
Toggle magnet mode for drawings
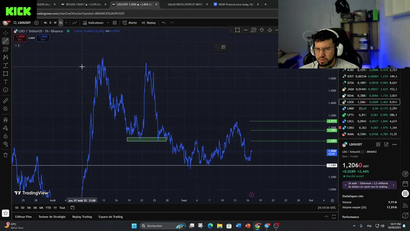pos(5,120)
